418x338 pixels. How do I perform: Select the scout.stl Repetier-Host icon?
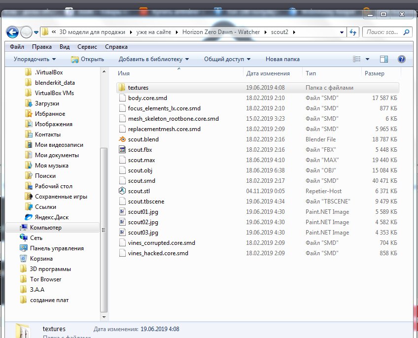point(122,191)
